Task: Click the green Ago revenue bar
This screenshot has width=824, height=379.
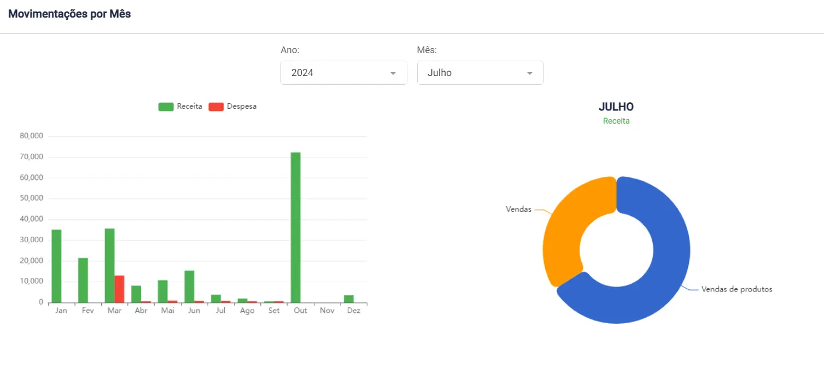Action: pyautogui.click(x=242, y=301)
